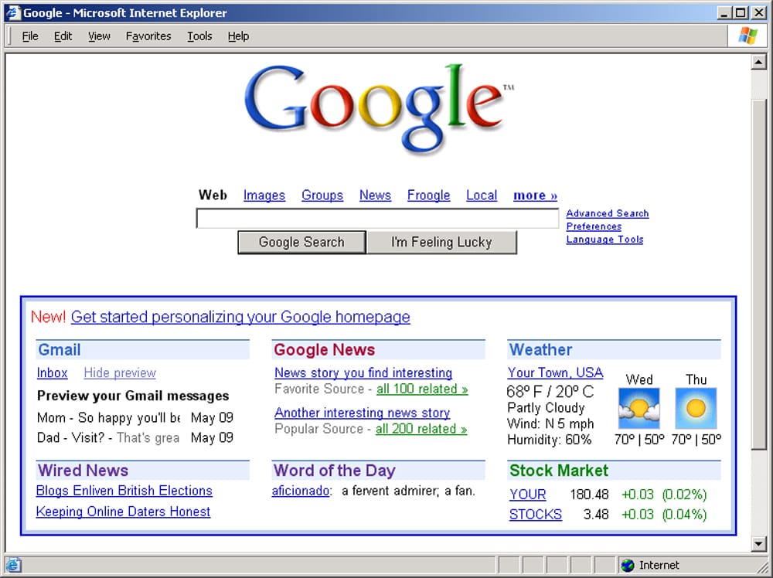Click the Wednesday partly cloudy weather icon
This screenshot has width=773, height=578.
[x=638, y=409]
